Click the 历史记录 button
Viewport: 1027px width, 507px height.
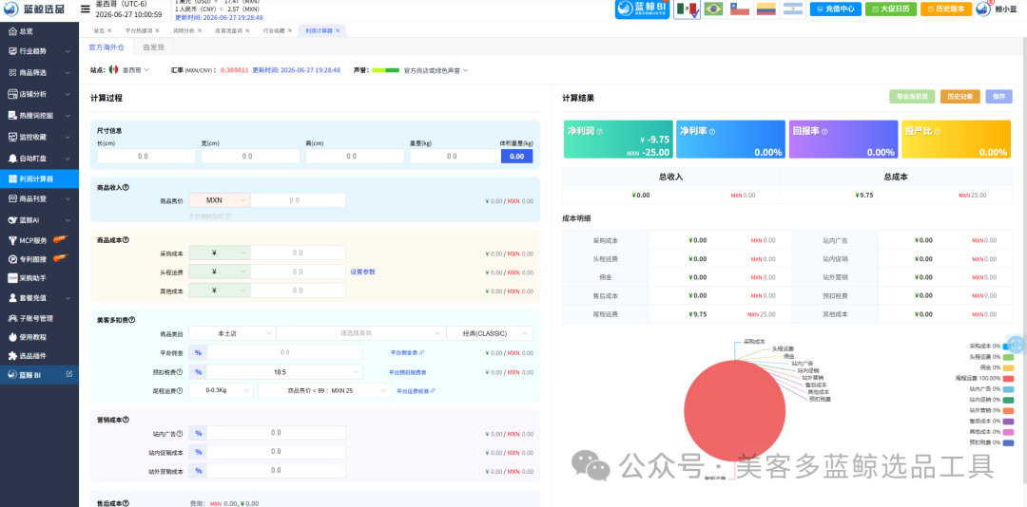click(x=960, y=96)
